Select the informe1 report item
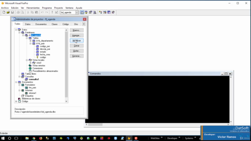The image size is (251, 141). click(x=33, y=93)
